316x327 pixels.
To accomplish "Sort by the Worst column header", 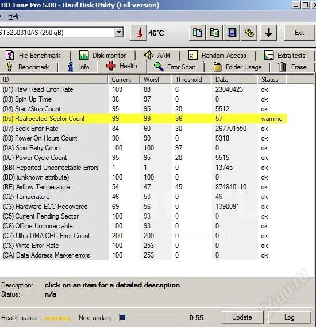I will coord(156,80).
